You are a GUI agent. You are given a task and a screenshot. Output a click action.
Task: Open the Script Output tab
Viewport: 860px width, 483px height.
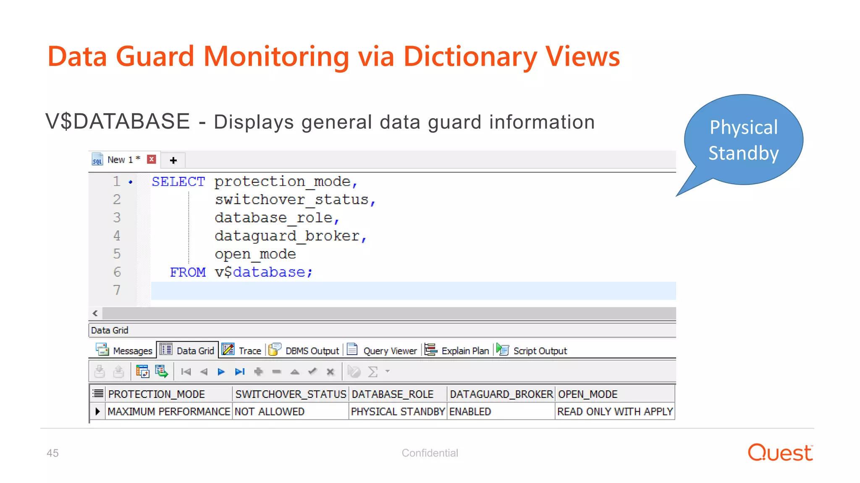531,350
